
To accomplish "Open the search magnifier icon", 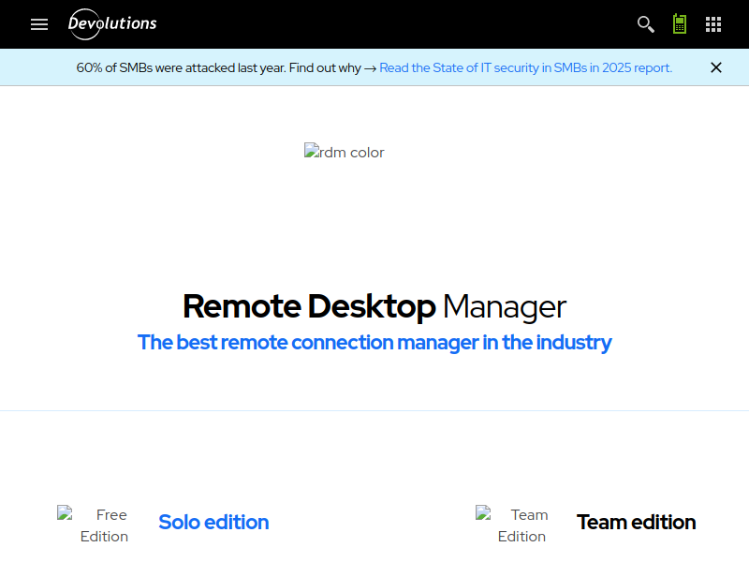I will [645, 24].
